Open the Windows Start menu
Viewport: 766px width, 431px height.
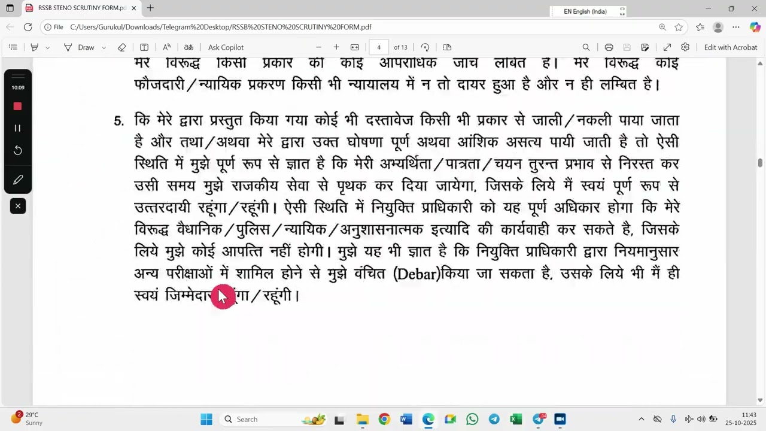point(206,419)
